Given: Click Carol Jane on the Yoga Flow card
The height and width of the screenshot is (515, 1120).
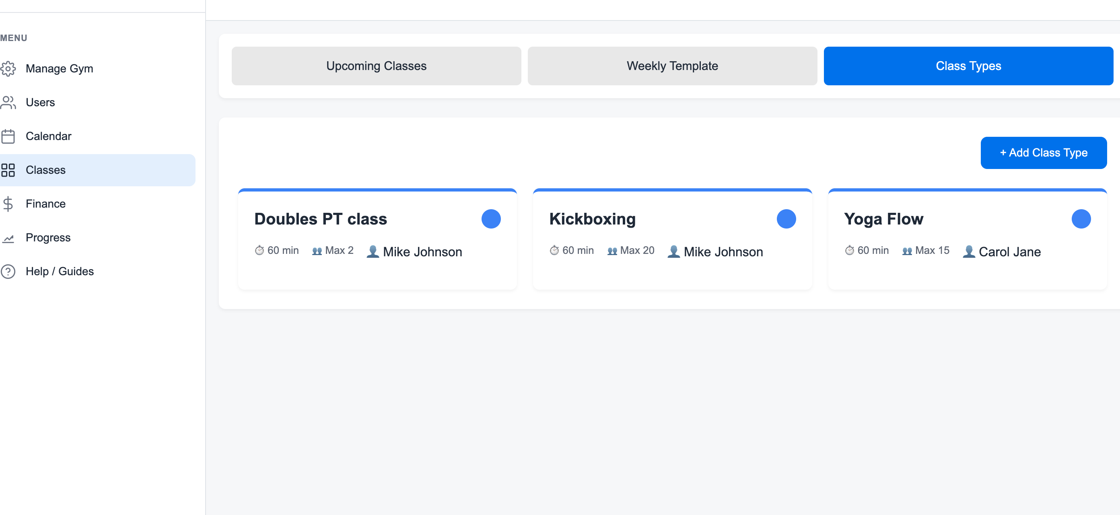Looking at the screenshot, I should coord(1009,251).
